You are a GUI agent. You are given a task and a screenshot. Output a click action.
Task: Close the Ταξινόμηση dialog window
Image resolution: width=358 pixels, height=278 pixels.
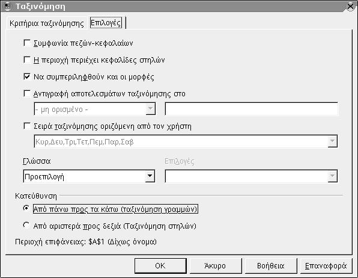click(350, 6)
